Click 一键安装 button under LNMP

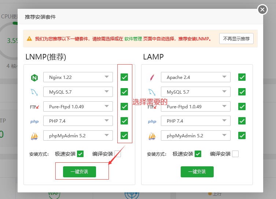coord(80,172)
